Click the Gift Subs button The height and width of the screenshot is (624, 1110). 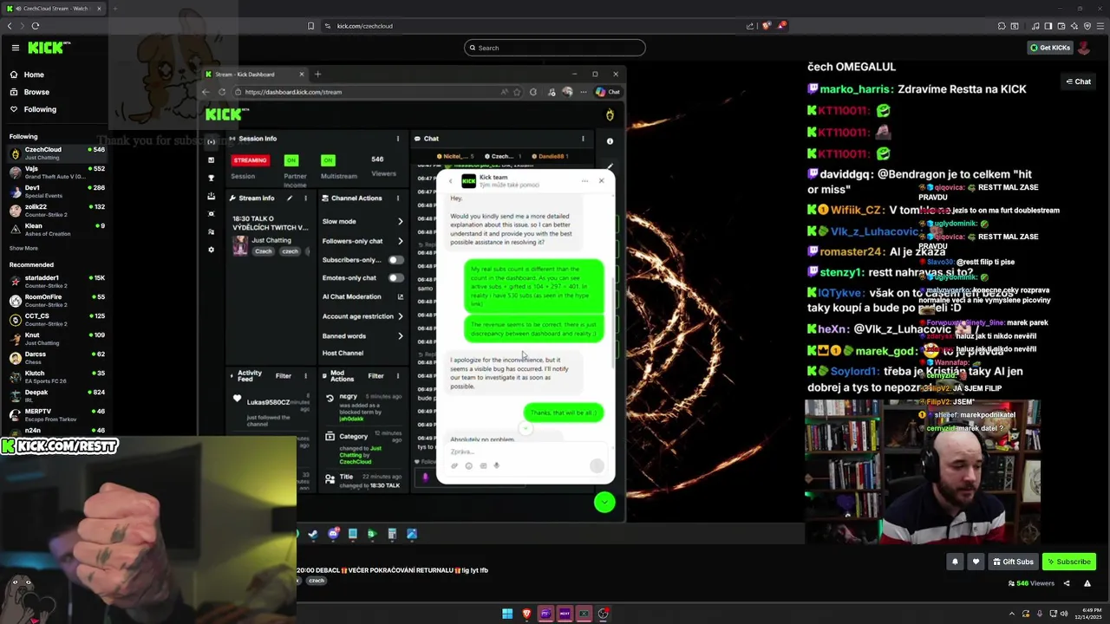pos(1013,562)
